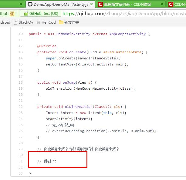Click HenCoderMainActivity.class on line 19
The height and width of the screenshot is (180, 186).
(103, 88)
